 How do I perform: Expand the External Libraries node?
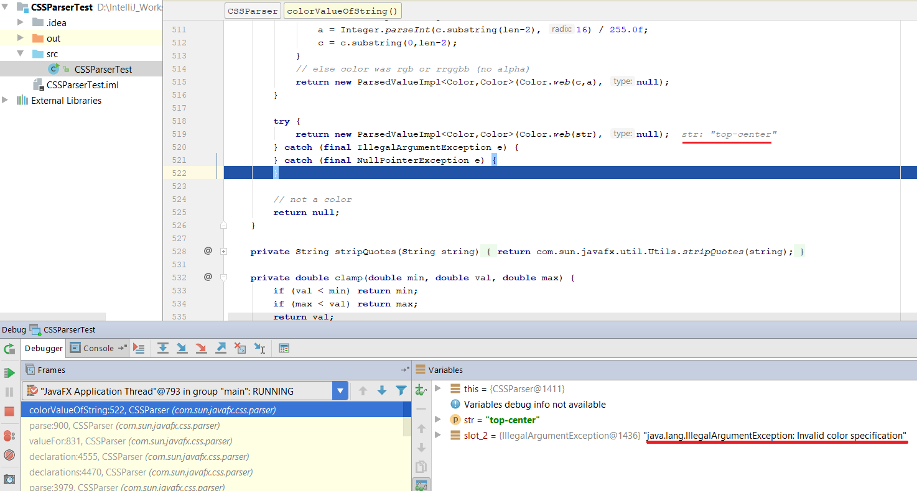[x=6, y=101]
